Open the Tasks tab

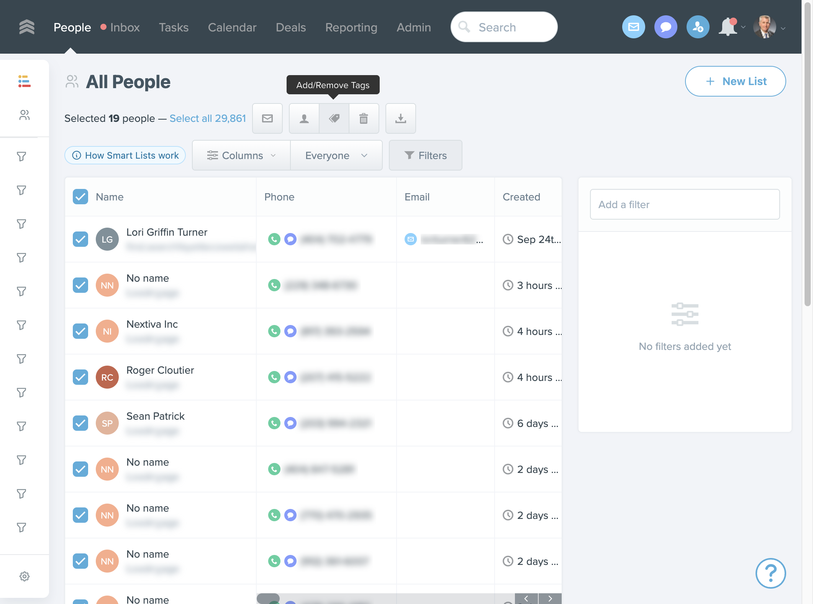click(174, 27)
